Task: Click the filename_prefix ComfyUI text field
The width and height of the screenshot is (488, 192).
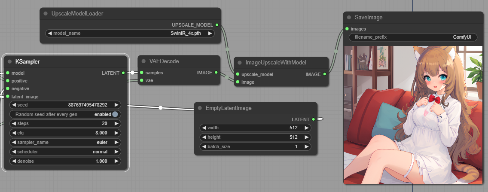Action: click(412, 37)
